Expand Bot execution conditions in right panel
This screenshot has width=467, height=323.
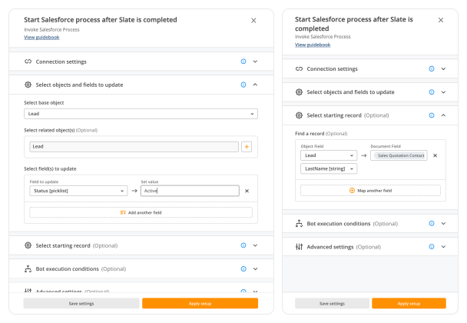point(443,223)
